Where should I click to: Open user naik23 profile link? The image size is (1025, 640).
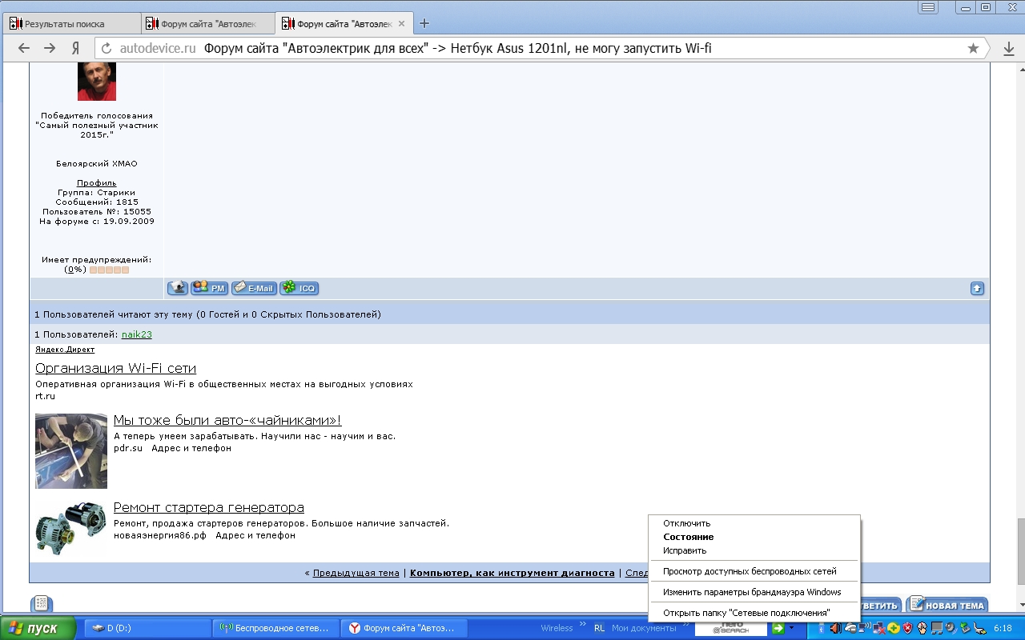click(137, 334)
